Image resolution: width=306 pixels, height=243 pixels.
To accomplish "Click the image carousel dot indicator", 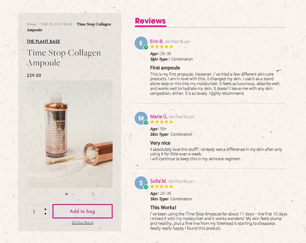I will point(66,194).
